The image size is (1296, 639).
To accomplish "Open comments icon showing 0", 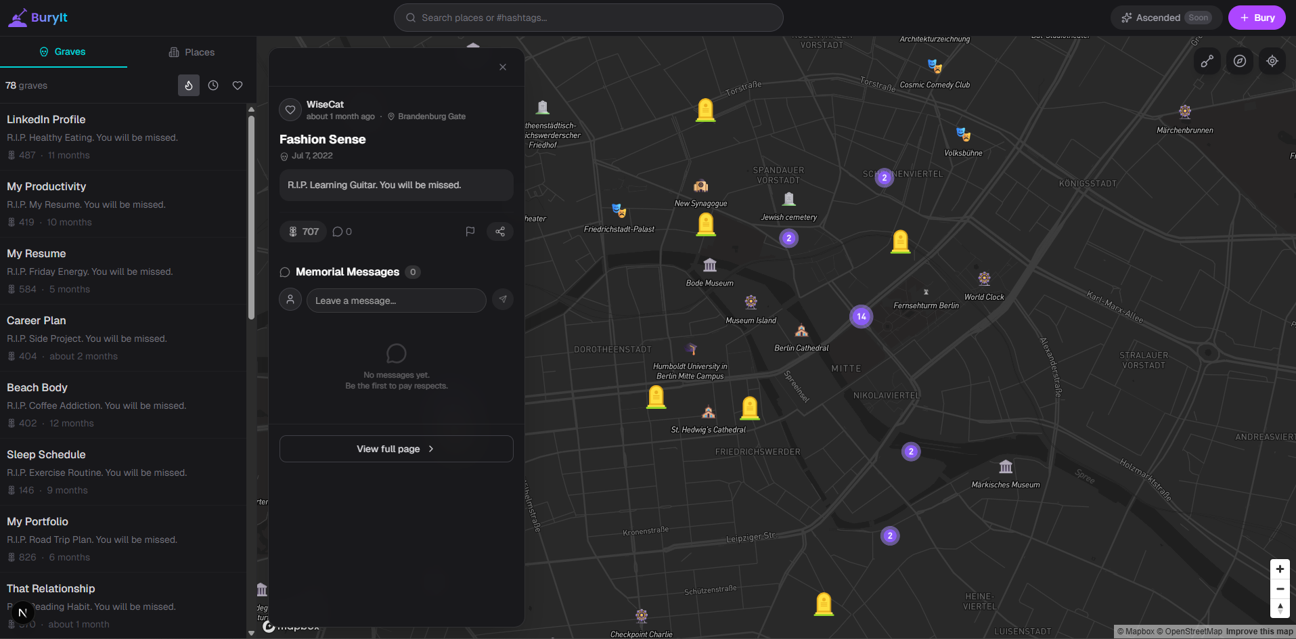I will click(x=342, y=232).
